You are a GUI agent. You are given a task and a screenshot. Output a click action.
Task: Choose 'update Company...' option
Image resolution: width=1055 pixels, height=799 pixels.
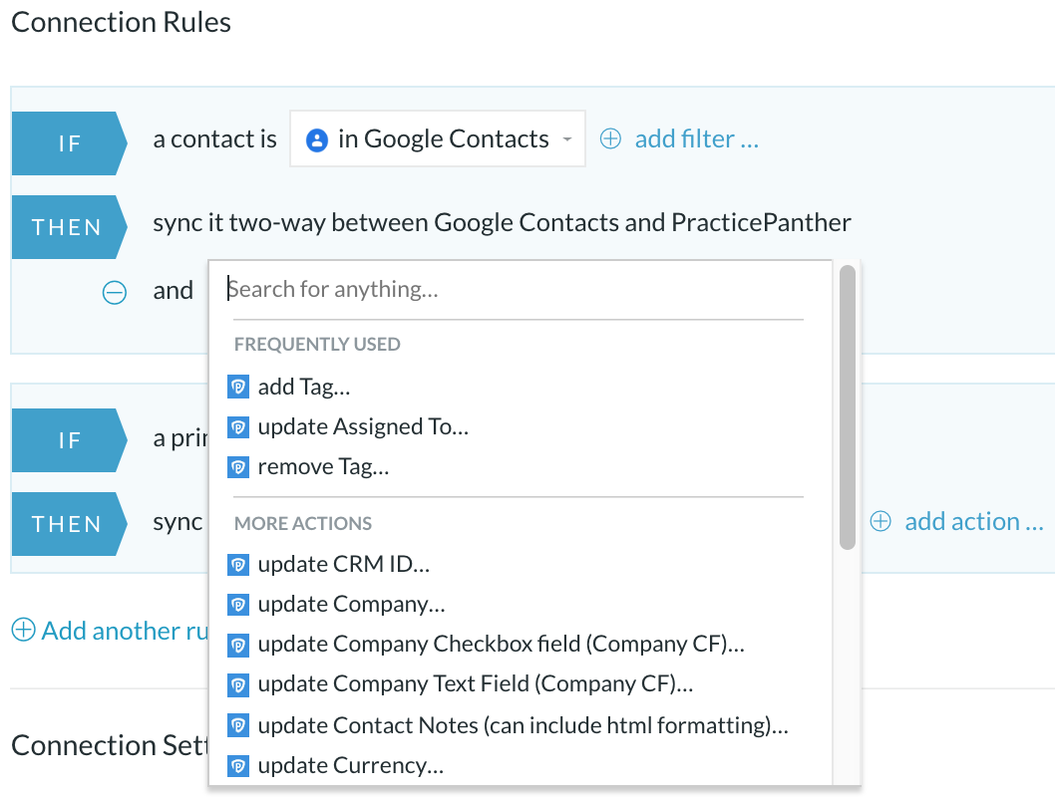(352, 604)
